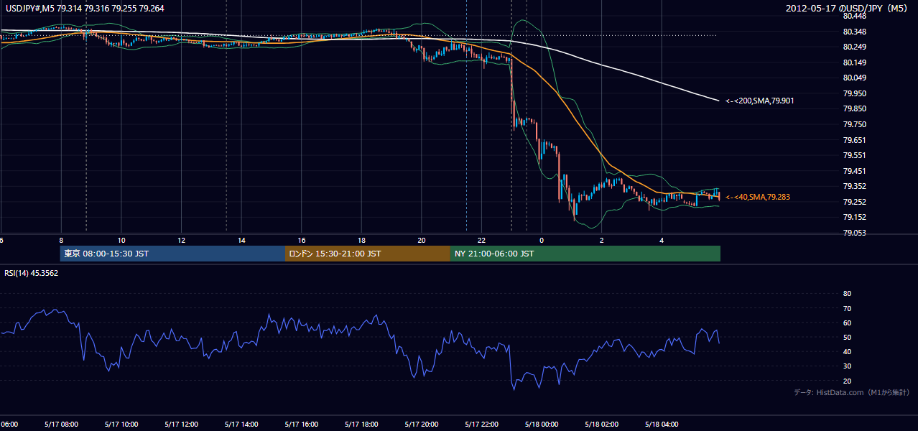Click price axis value 79.551
The image size is (918, 431).
click(854, 155)
